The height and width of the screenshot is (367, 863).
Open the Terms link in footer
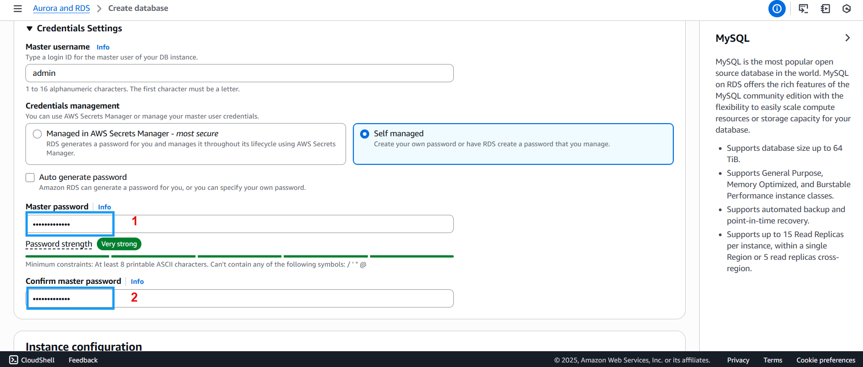773,360
